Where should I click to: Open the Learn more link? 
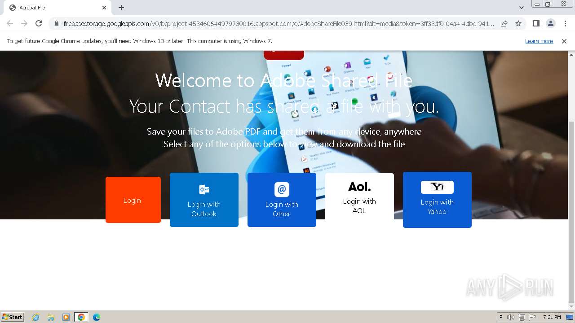point(539,41)
